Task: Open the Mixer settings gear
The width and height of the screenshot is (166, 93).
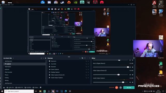Action: click(134, 58)
